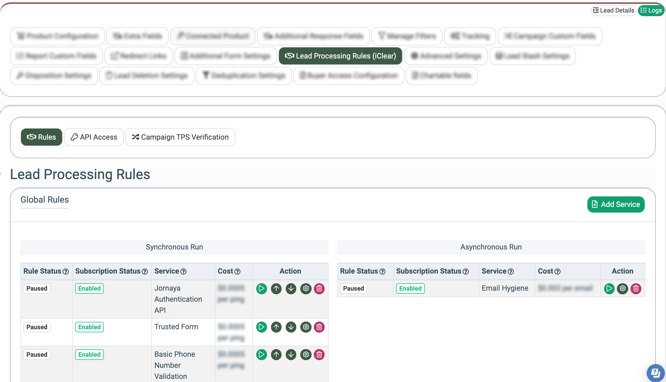Move Trusted Form rule up

[x=276, y=327]
